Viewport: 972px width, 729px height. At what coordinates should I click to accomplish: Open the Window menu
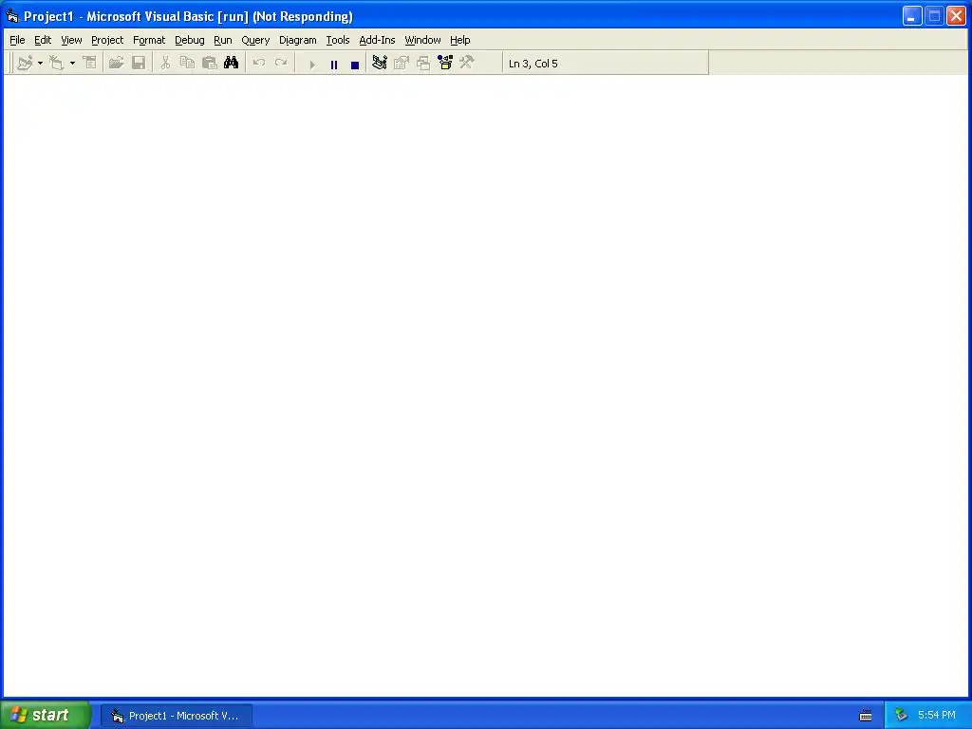tap(422, 40)
